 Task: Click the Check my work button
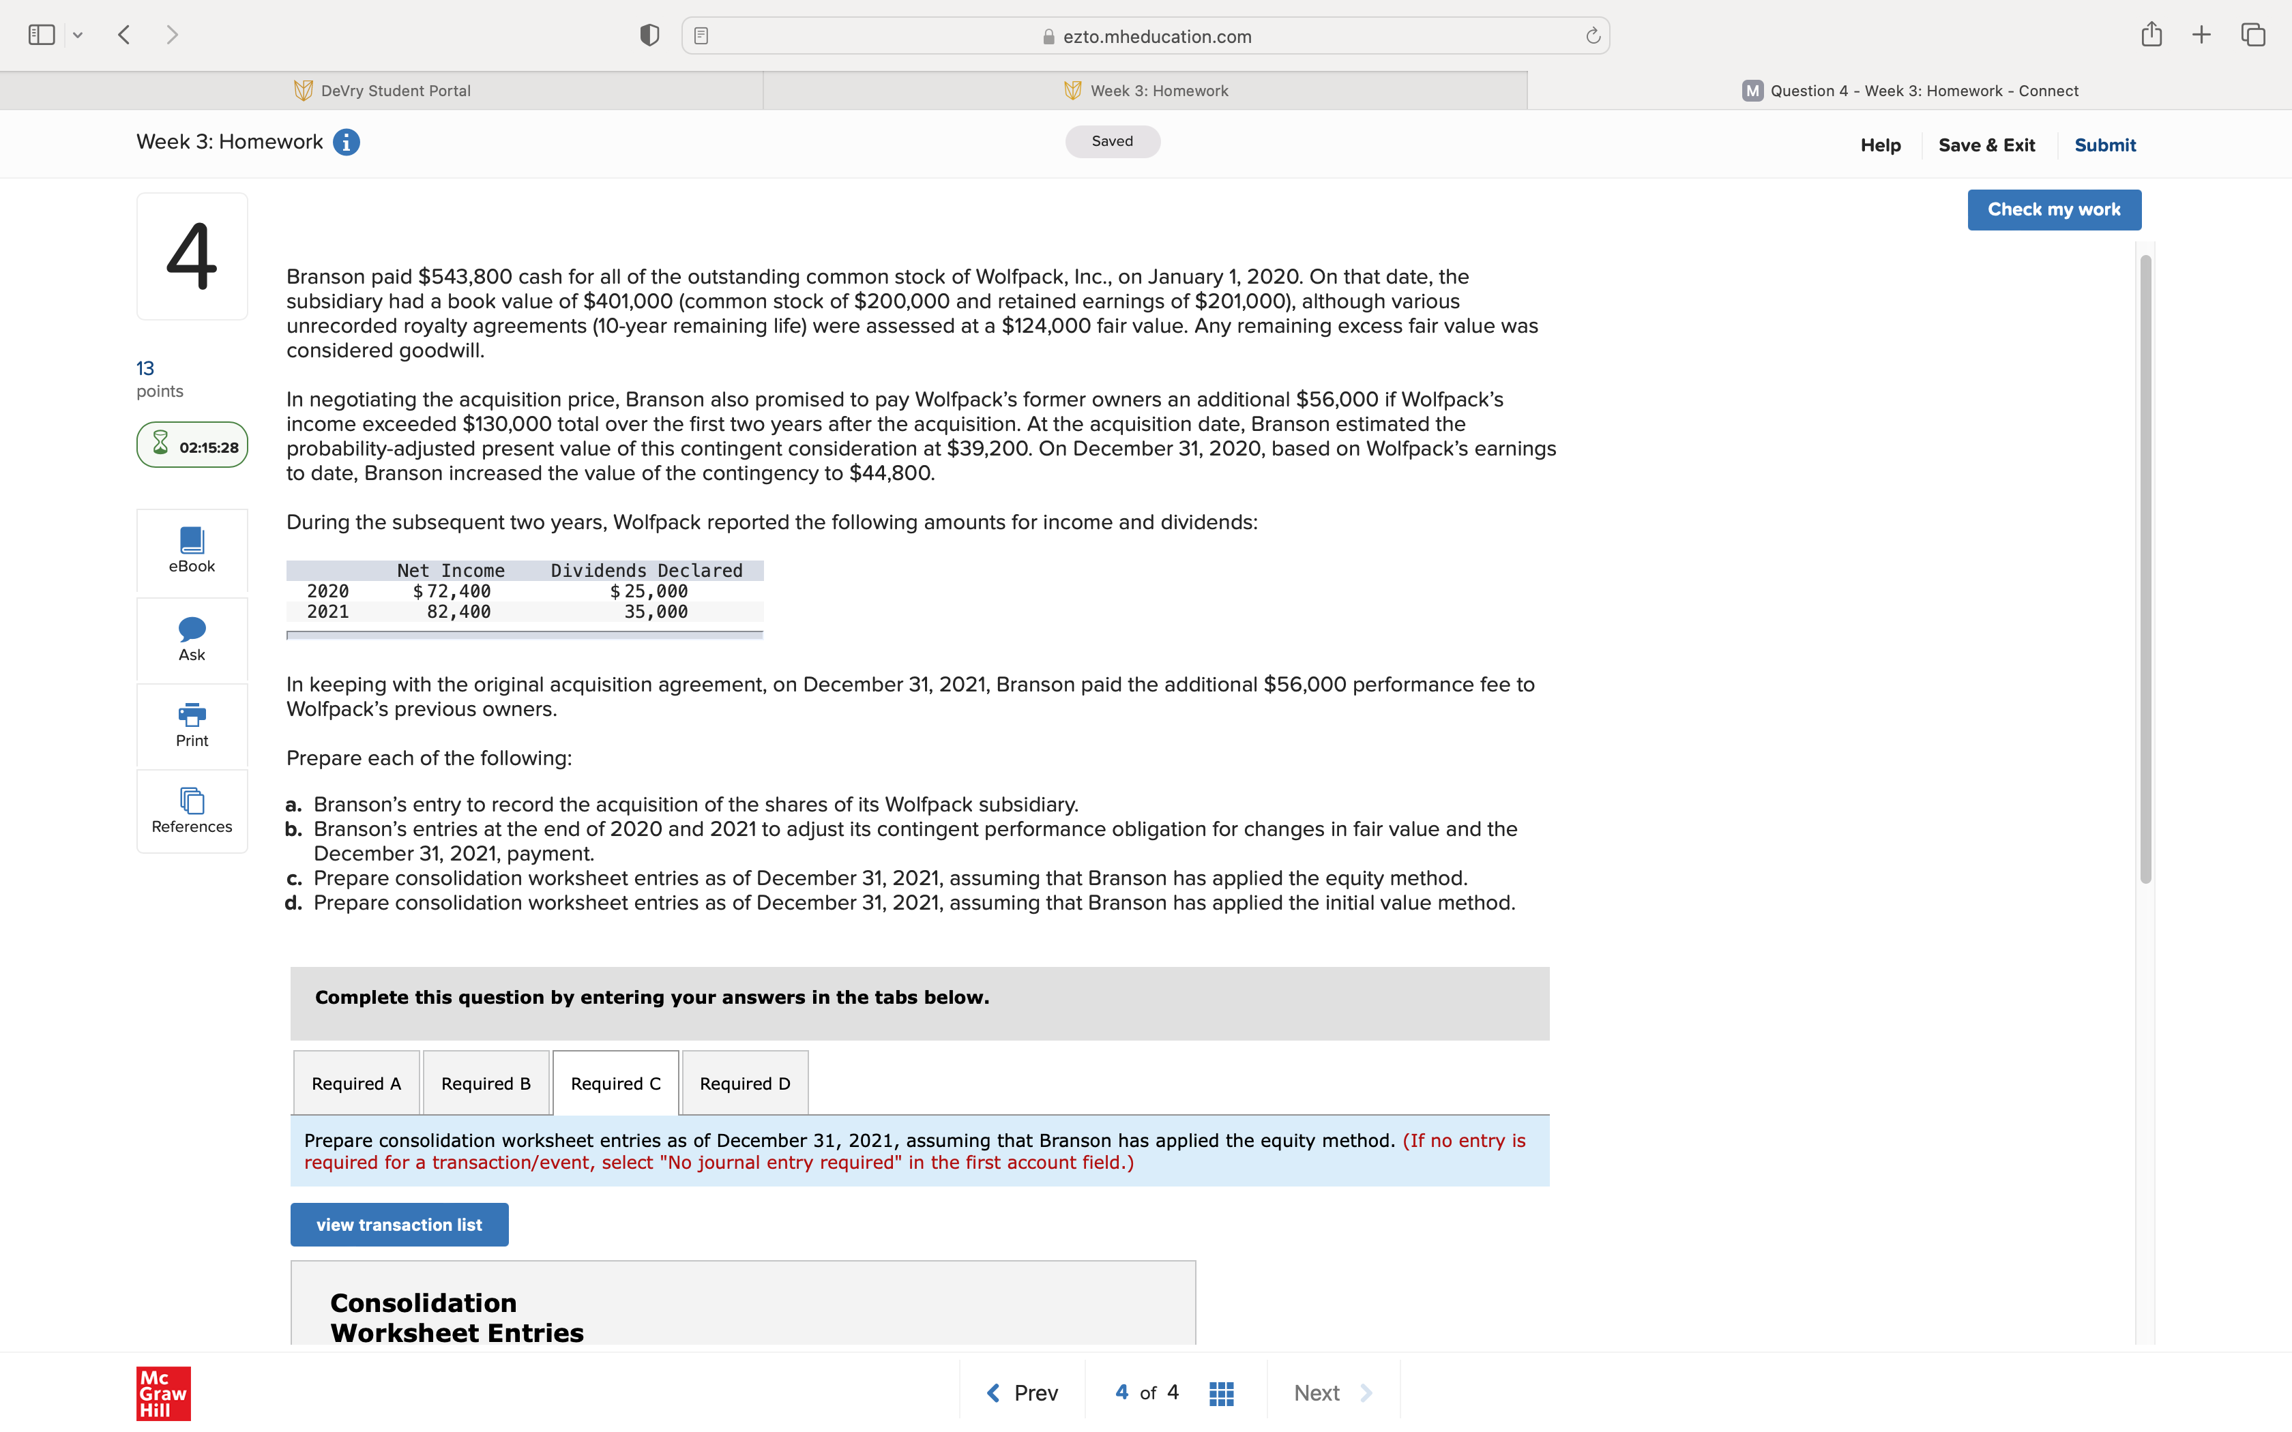click(x=2053, y=209)
